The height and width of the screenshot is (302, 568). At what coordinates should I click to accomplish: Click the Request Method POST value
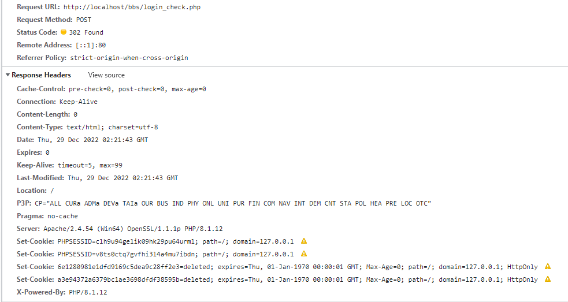[84, 20]
